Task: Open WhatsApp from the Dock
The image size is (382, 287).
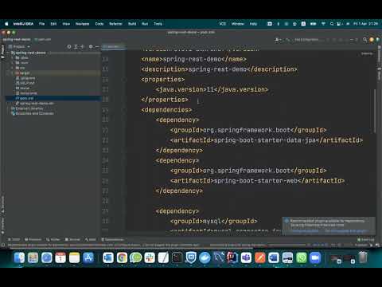Action: (302, 258)
